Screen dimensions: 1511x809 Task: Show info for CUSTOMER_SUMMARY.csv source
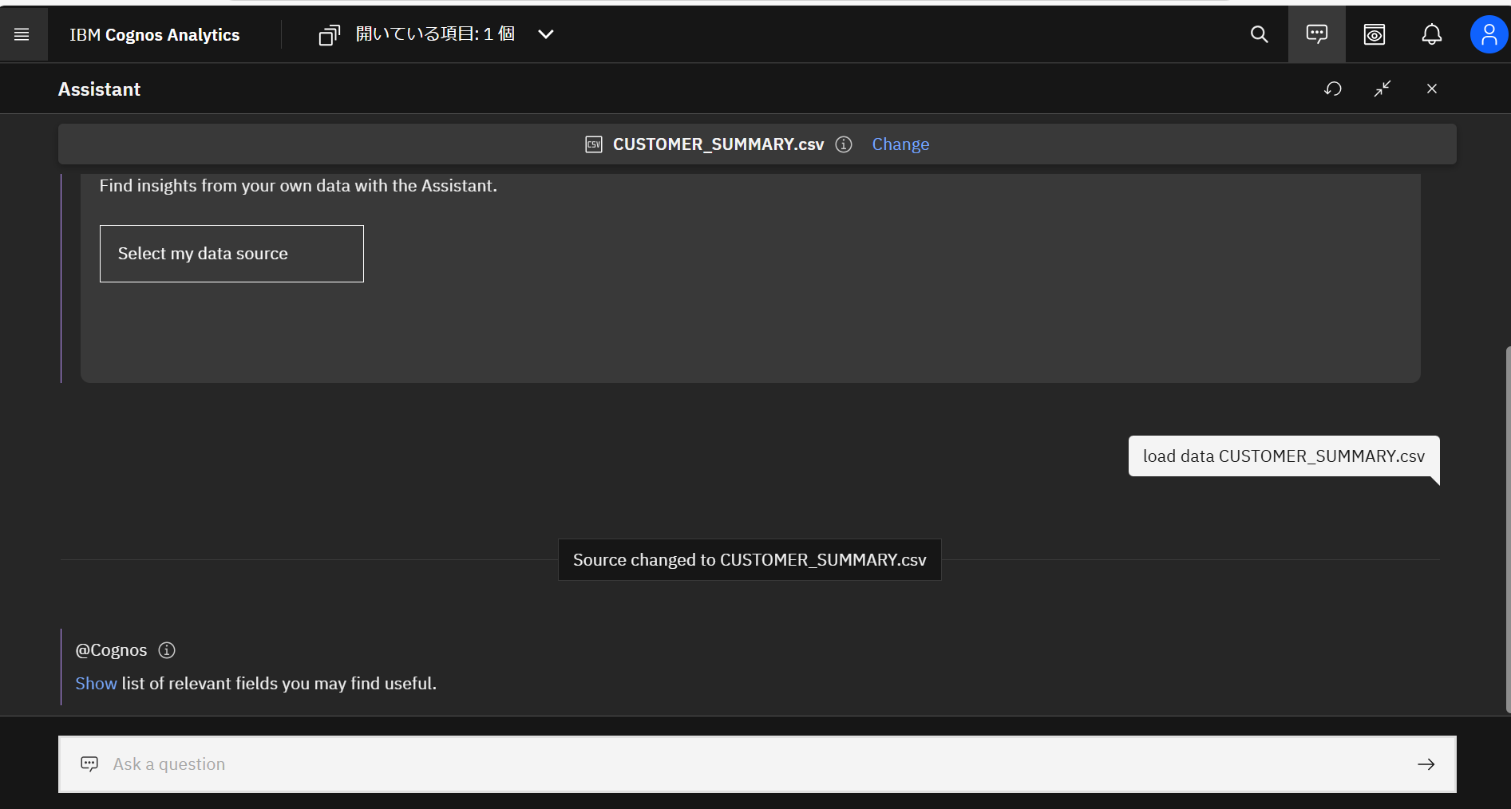tap(844, 144)
